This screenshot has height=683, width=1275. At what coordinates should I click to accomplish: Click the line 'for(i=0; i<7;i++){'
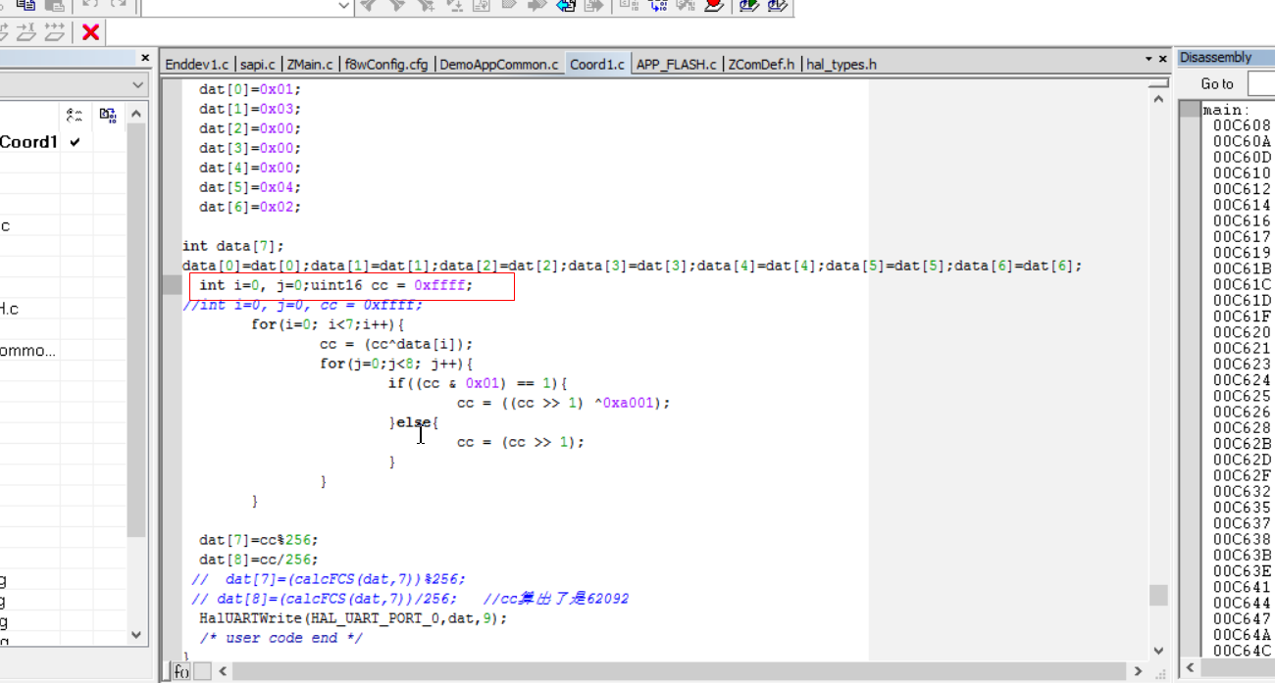(328, 324)
